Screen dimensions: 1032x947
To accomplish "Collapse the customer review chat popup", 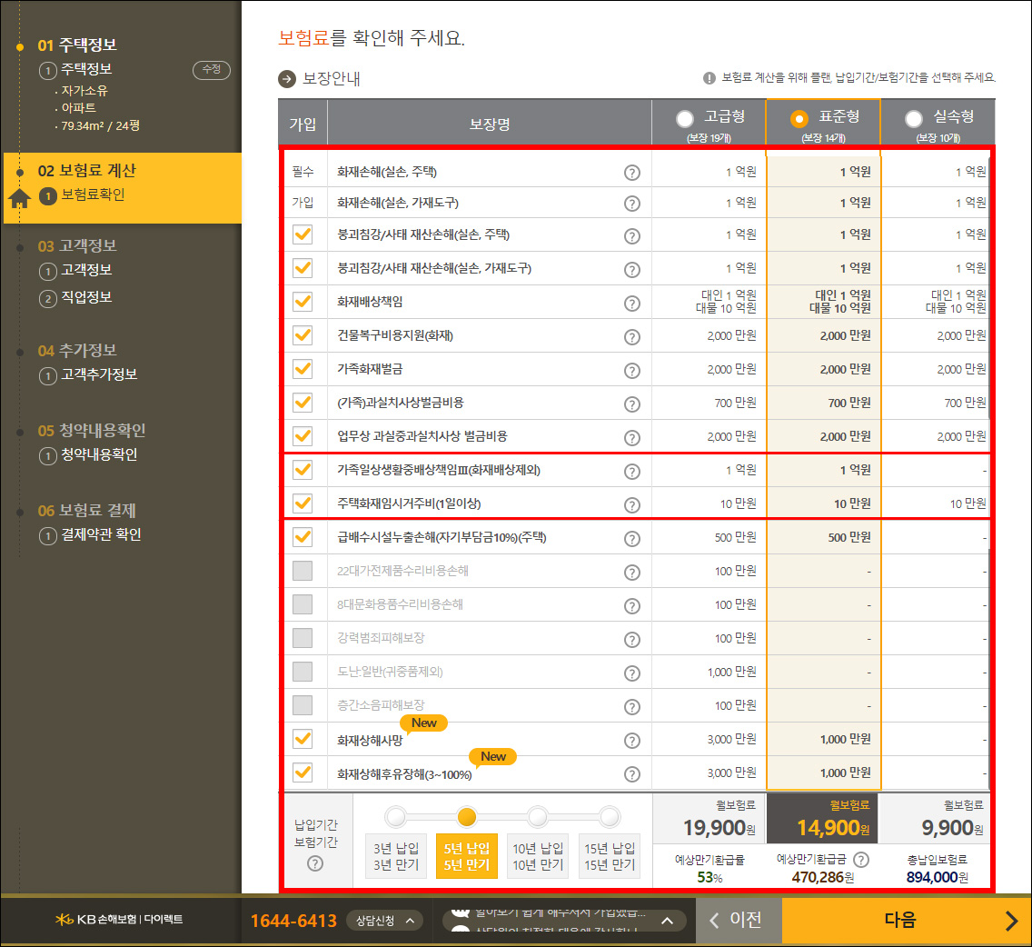I will (666, 919).
